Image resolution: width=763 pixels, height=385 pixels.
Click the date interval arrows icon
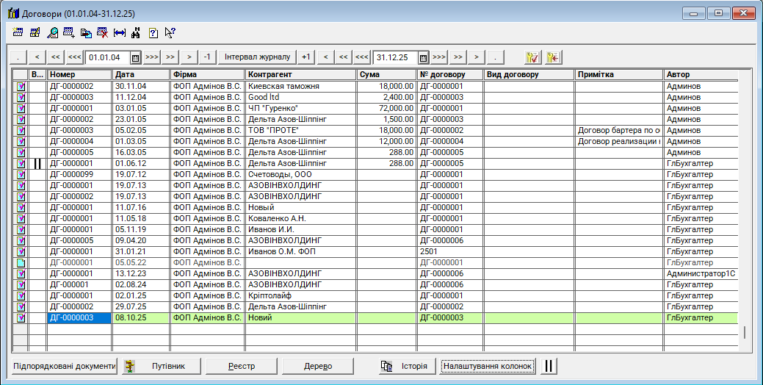point(120,32)
